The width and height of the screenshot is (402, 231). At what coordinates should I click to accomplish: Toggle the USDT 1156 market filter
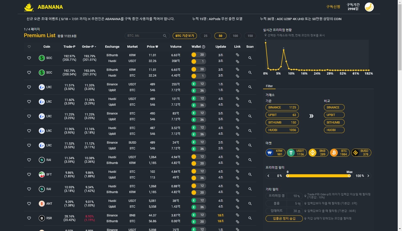point(297,153)
